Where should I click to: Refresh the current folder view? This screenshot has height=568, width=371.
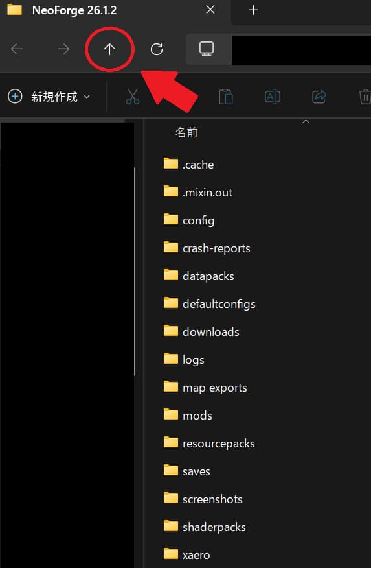click(x=157, y=49)
